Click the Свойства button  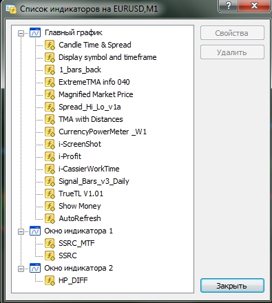click(232, 33)
